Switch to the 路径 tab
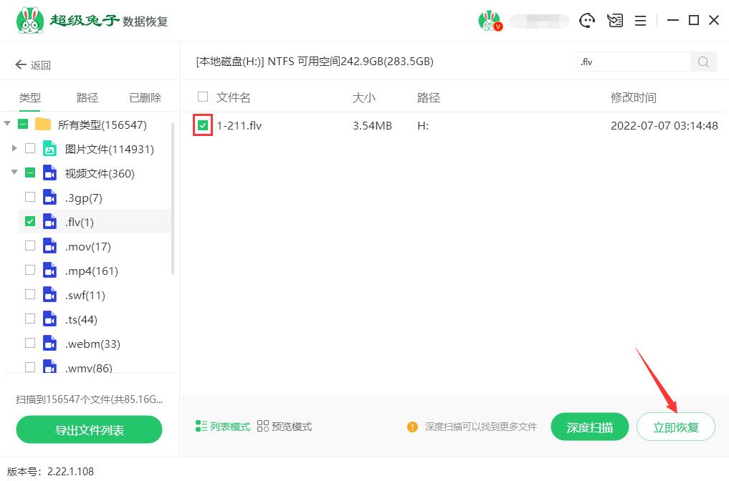729x481 pixels. (86, 97)
